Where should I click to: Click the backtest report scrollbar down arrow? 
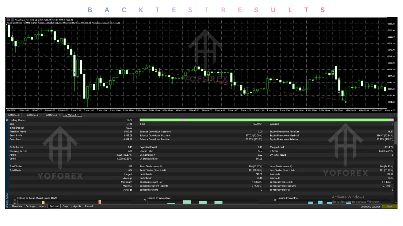point(396,202)
